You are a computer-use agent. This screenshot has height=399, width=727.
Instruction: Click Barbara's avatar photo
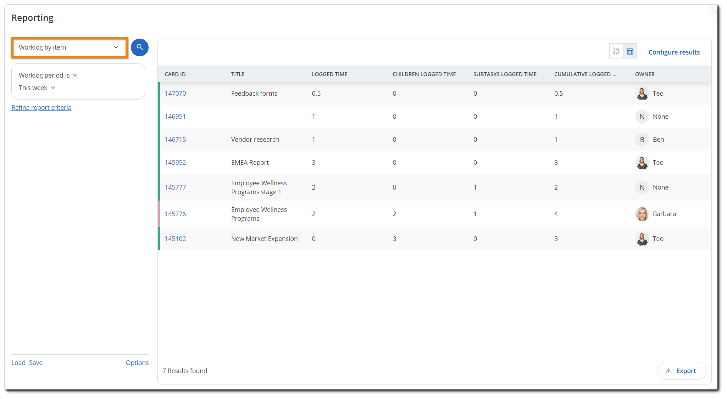coord(642,214)
